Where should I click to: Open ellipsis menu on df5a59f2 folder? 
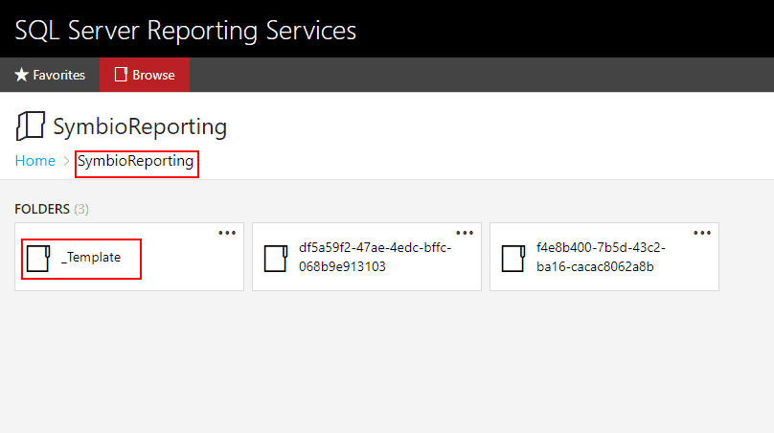tap(465, 233)
